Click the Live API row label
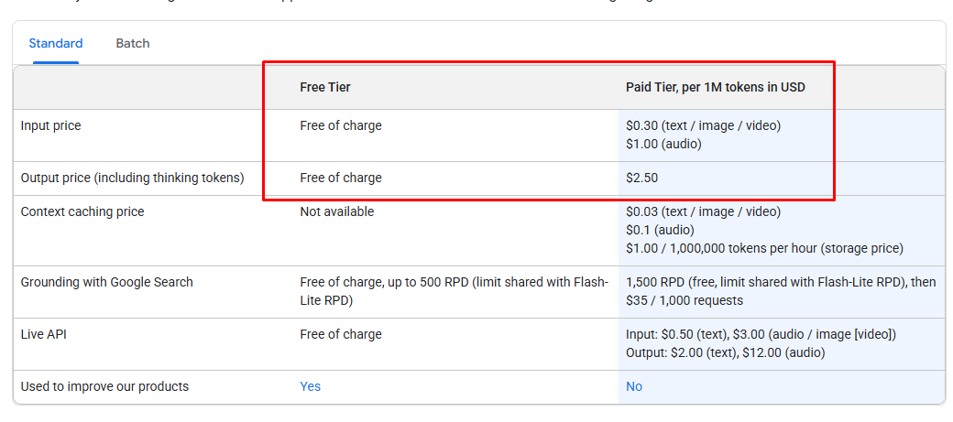 44,334
